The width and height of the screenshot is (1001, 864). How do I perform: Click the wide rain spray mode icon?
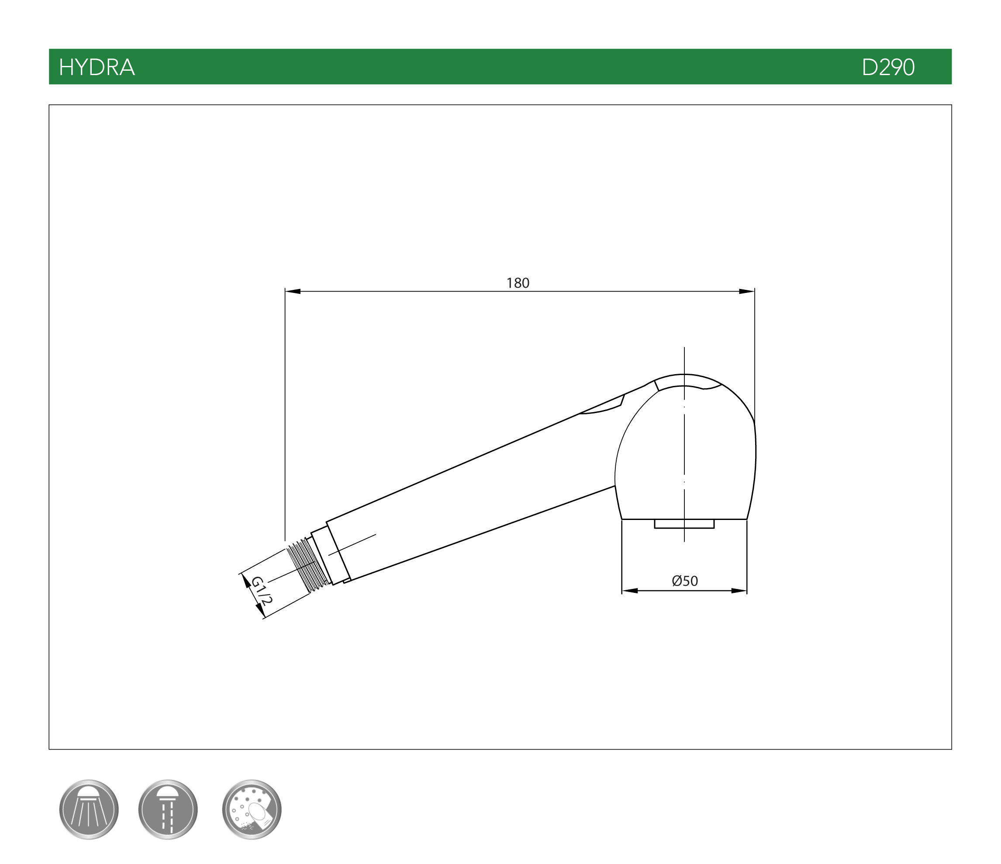click(x=89, y=809)
